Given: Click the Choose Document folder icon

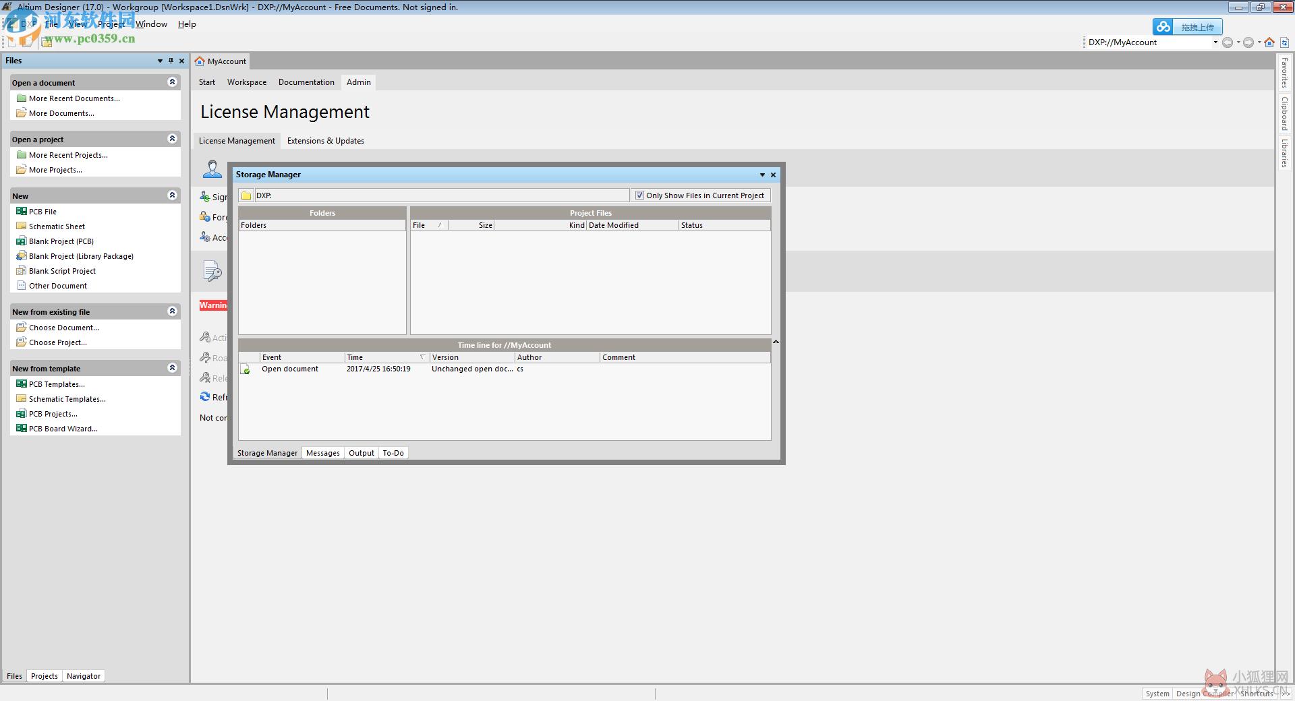Looking at the screenshot, I should point(22,327).
